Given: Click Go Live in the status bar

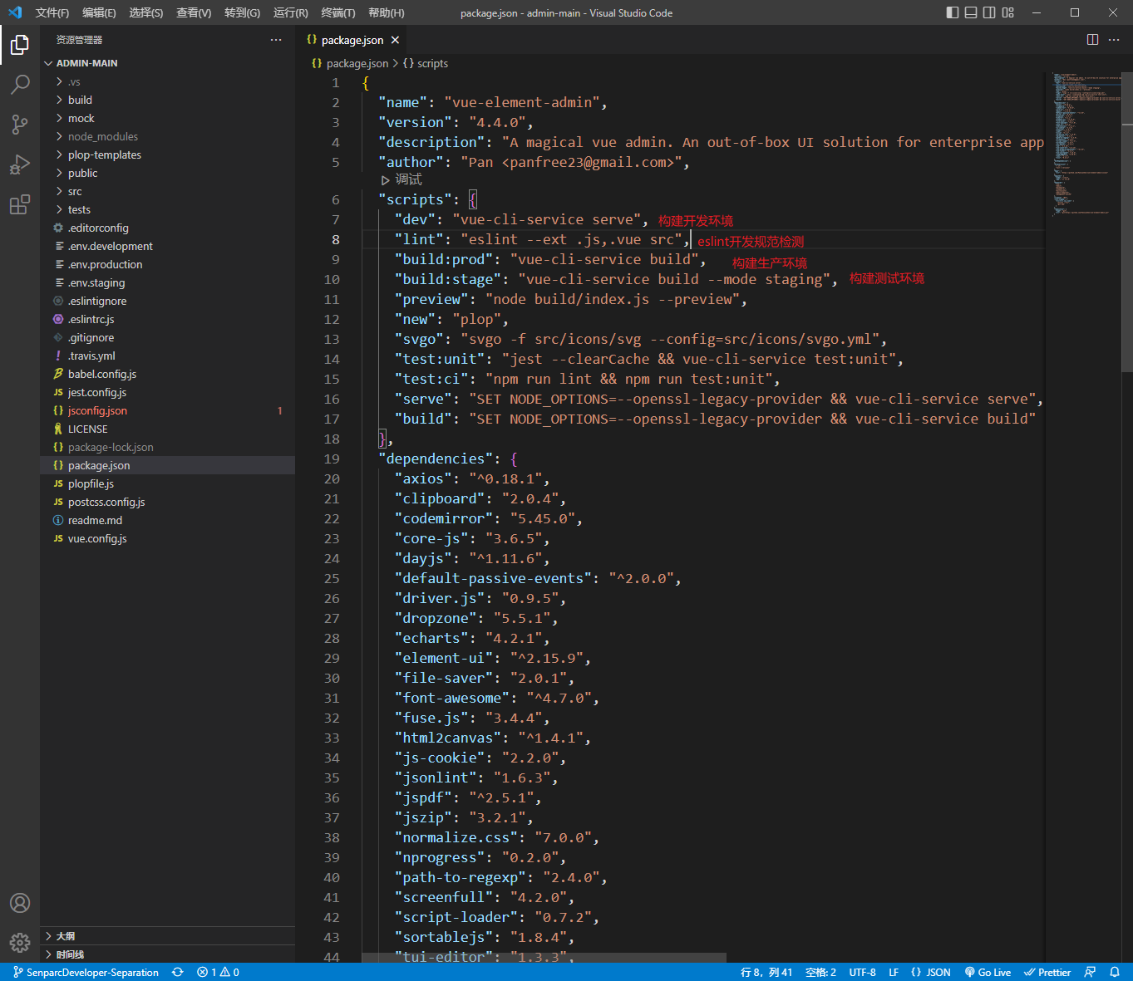Looking at the screenshot, I should coord(988,972).
